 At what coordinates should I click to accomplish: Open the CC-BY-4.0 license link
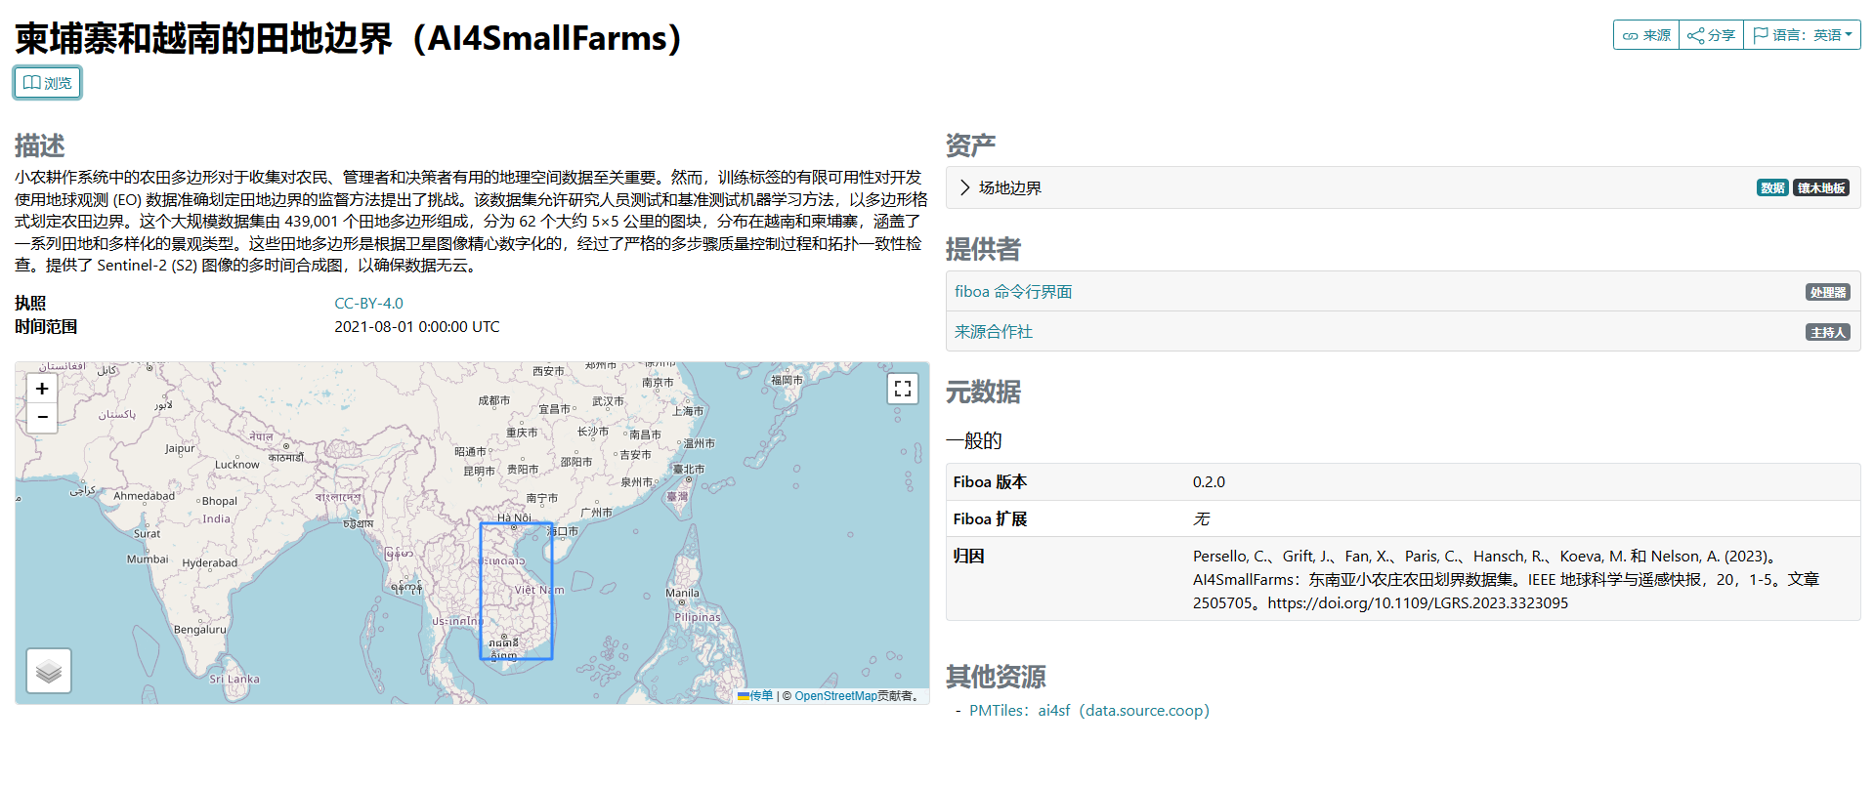click(368, 304)
